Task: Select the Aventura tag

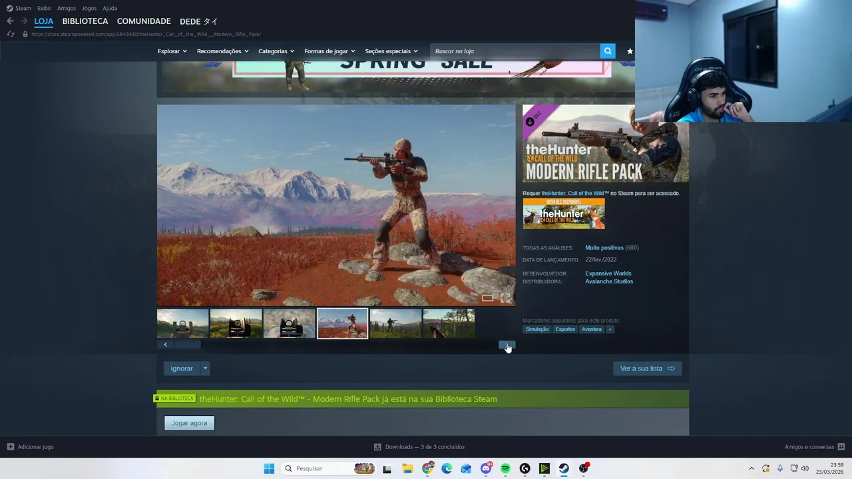Action: pyautogui.click(x=592, y=329)
